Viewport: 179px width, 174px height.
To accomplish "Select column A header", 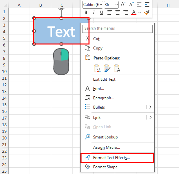I will pyautogui.click(x=19, y=5).
